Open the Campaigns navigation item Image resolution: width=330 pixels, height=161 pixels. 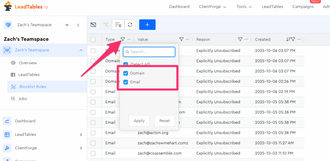[x=303, y=7]
